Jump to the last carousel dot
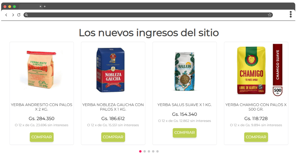The height and width of the screenshot is (159, 297). coord(157,151)
